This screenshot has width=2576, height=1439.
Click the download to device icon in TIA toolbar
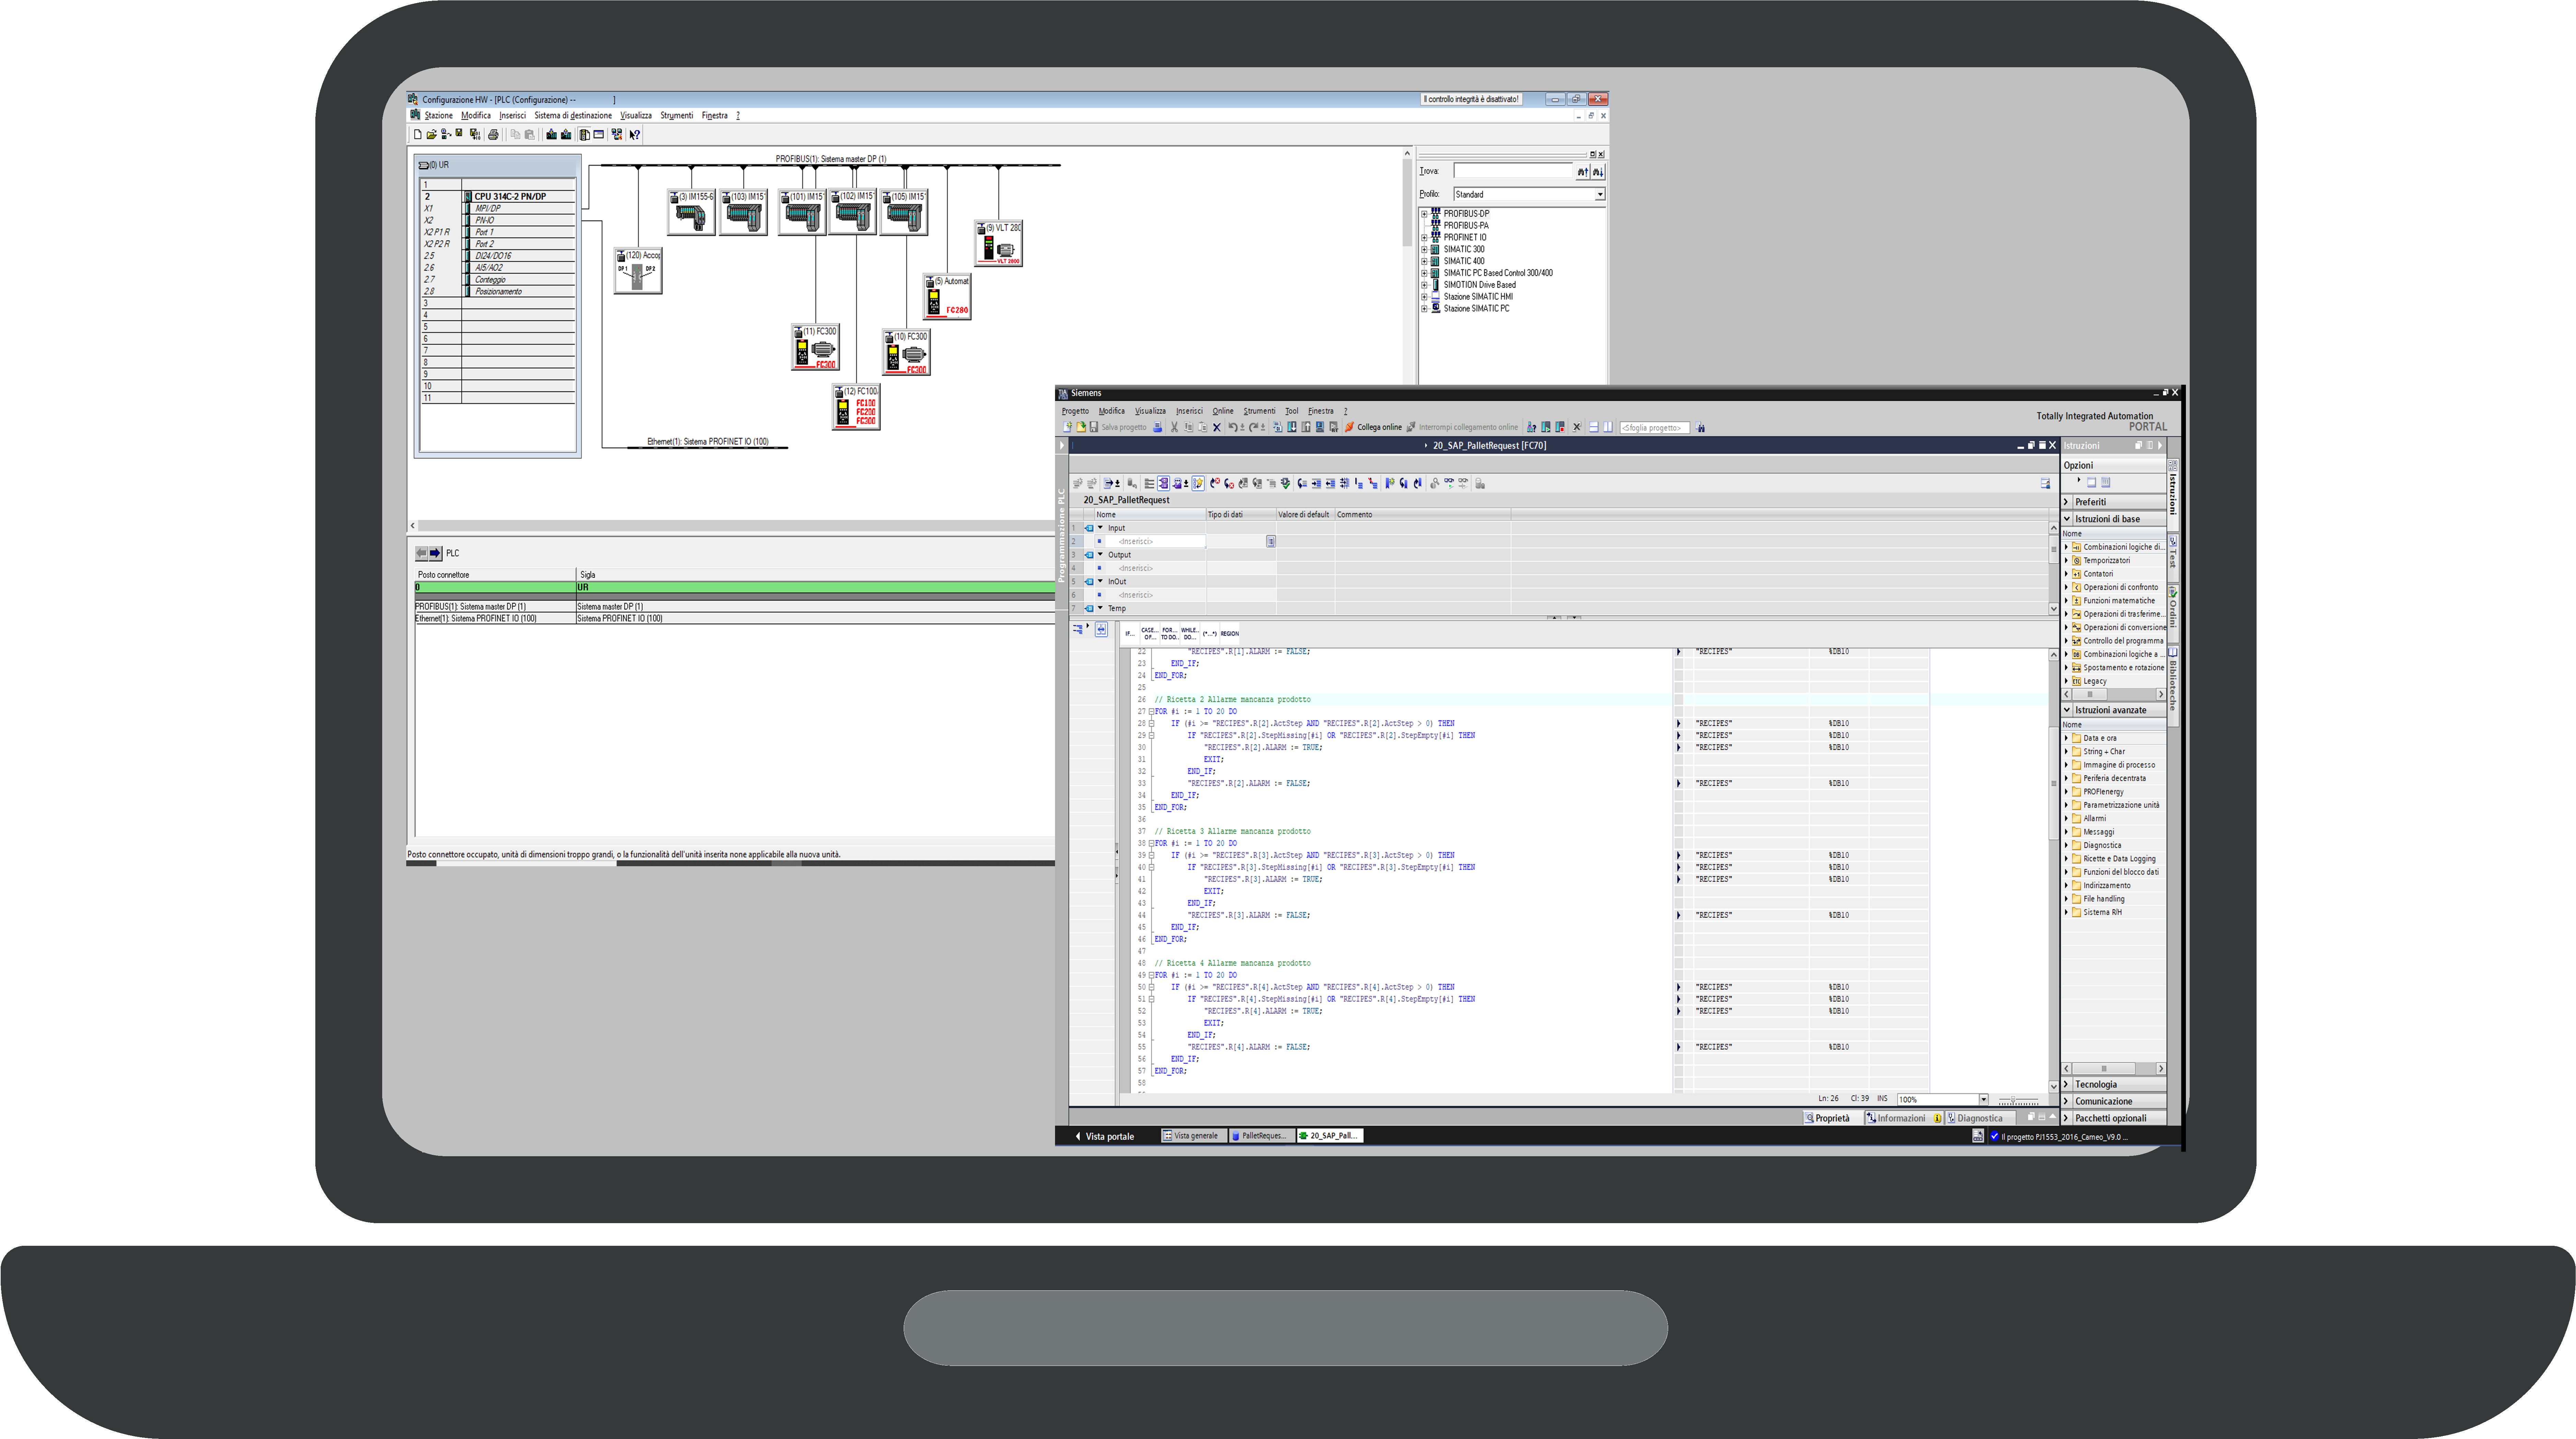tap(1292, 427)
